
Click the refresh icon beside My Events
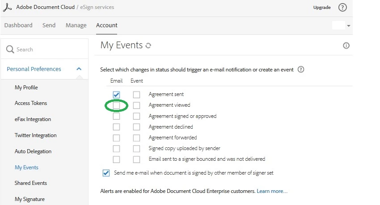point(148,46)
